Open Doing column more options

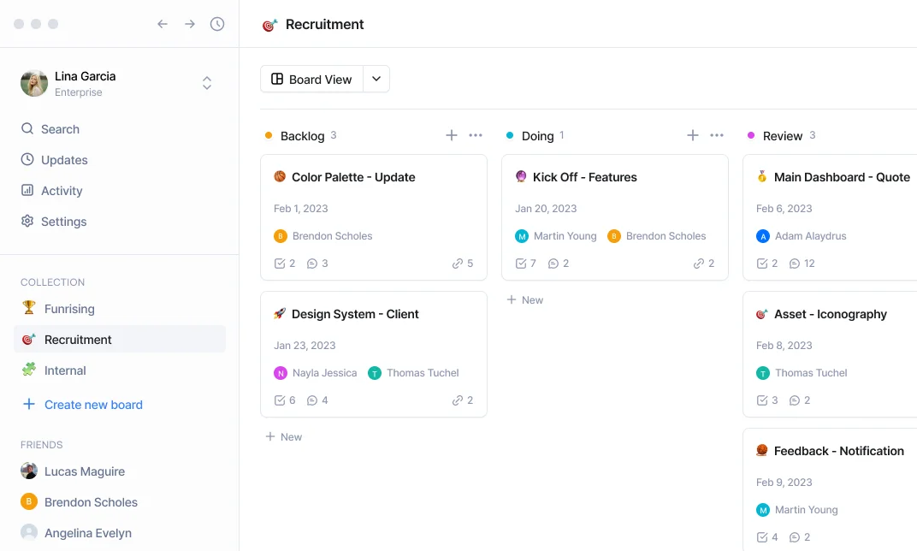coord(717,135)
